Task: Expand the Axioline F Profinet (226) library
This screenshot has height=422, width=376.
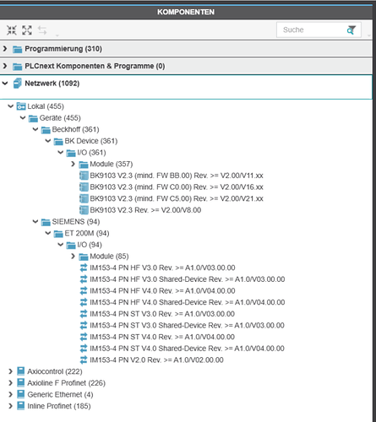Action: coord(10,383)
